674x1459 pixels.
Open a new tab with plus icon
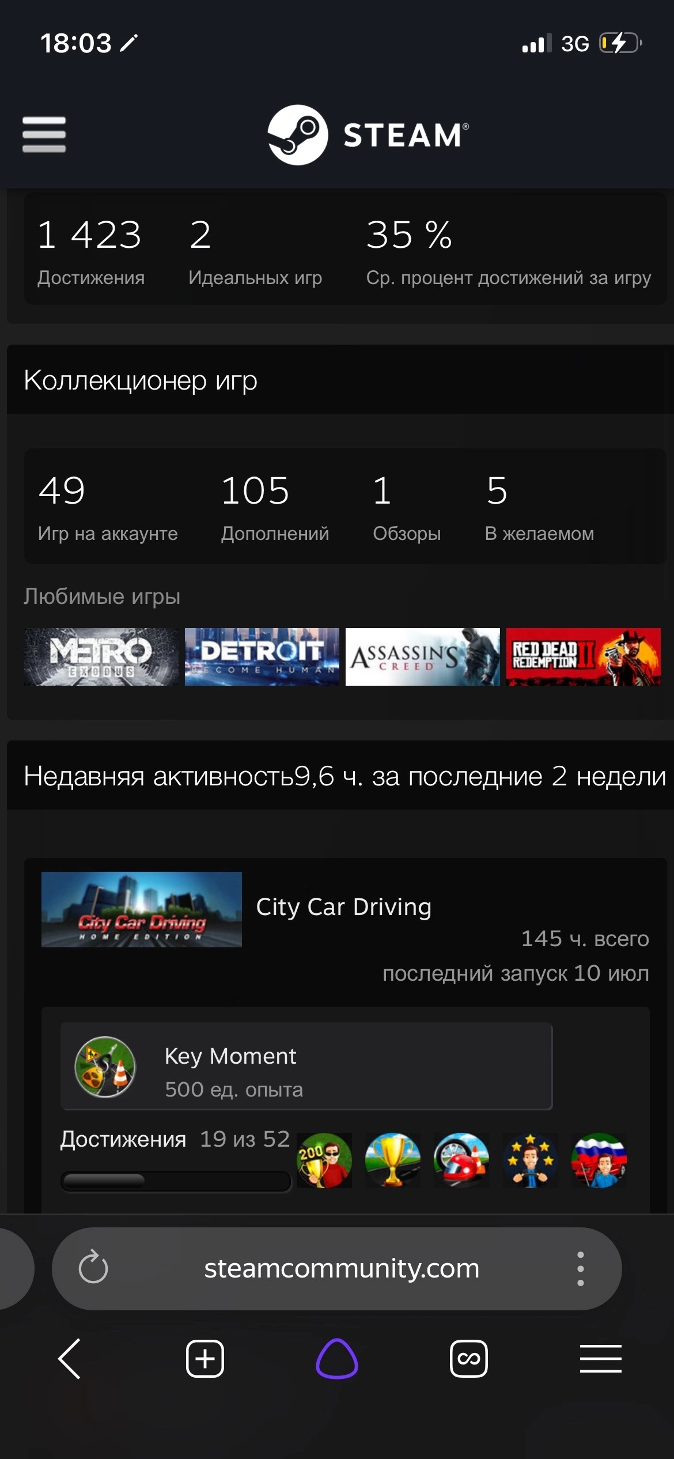[x=205, y=1359]
